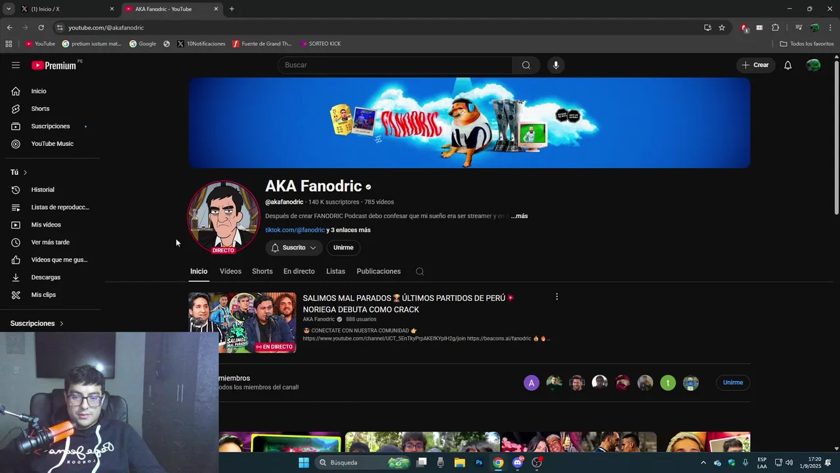Install the app via address bar icon
Screen dimensions: 840x473
[x=707, y=28]
